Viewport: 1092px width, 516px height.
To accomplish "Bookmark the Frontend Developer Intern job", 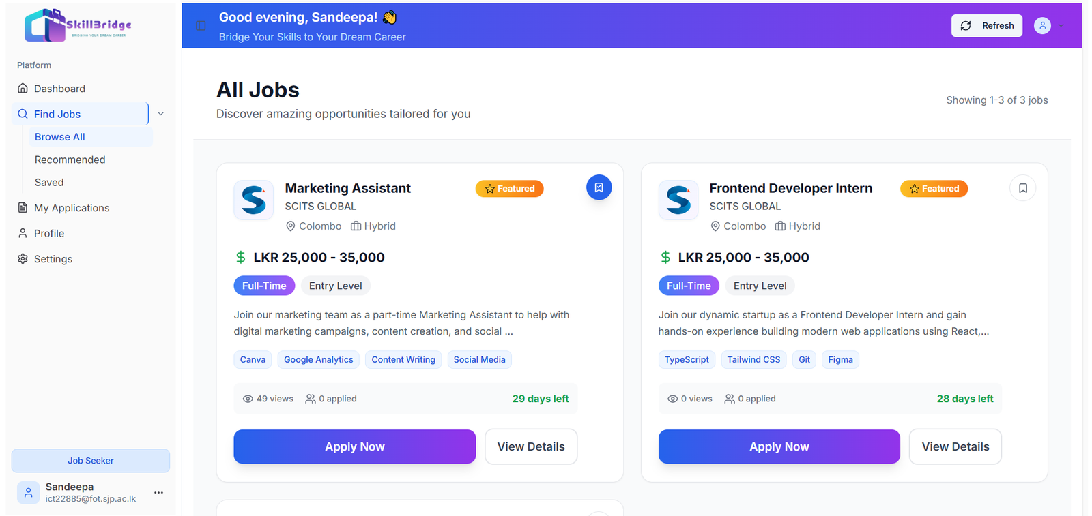I will coord(1022,188).
